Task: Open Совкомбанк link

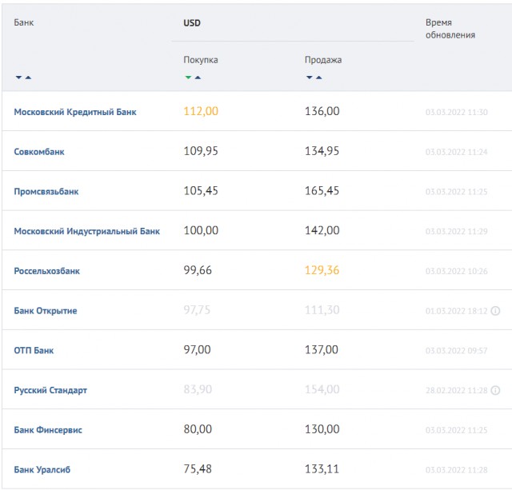Action: point(39,152)
